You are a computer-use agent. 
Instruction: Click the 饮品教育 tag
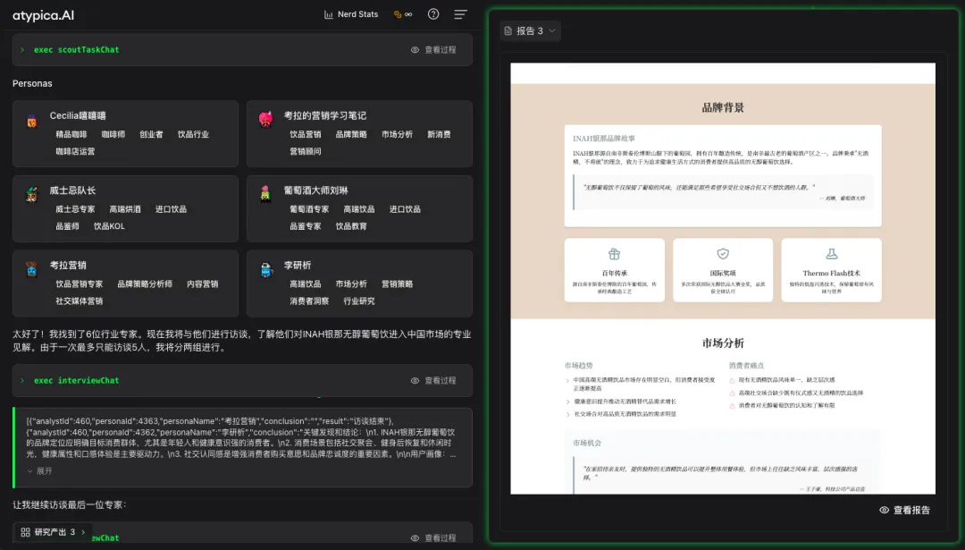351,226
